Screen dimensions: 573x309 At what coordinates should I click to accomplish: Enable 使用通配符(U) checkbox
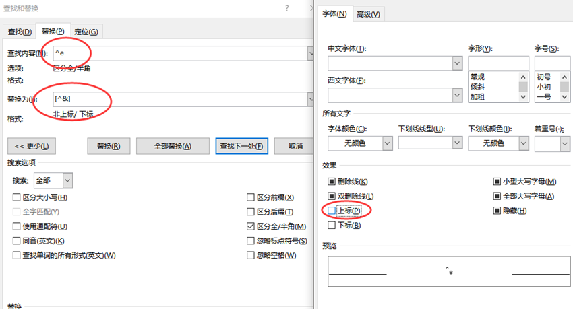tap(16, 226)
